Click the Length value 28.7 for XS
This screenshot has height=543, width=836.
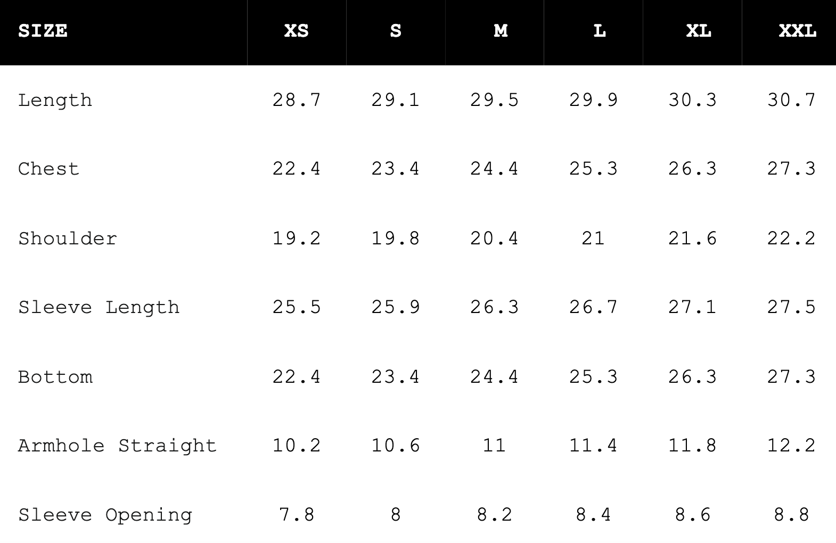pos(297,100)
